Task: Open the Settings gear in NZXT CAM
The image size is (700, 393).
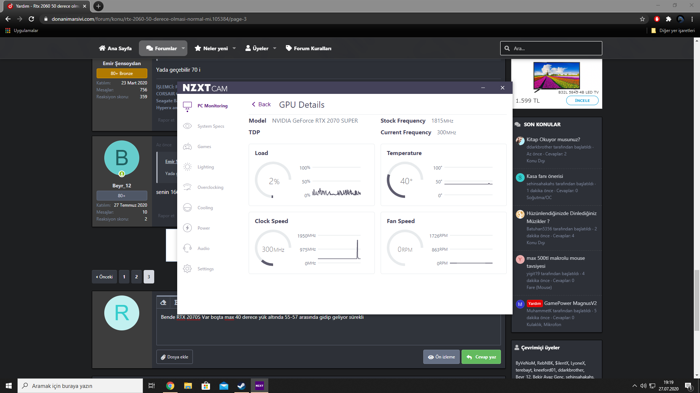Action: (187, 269)
